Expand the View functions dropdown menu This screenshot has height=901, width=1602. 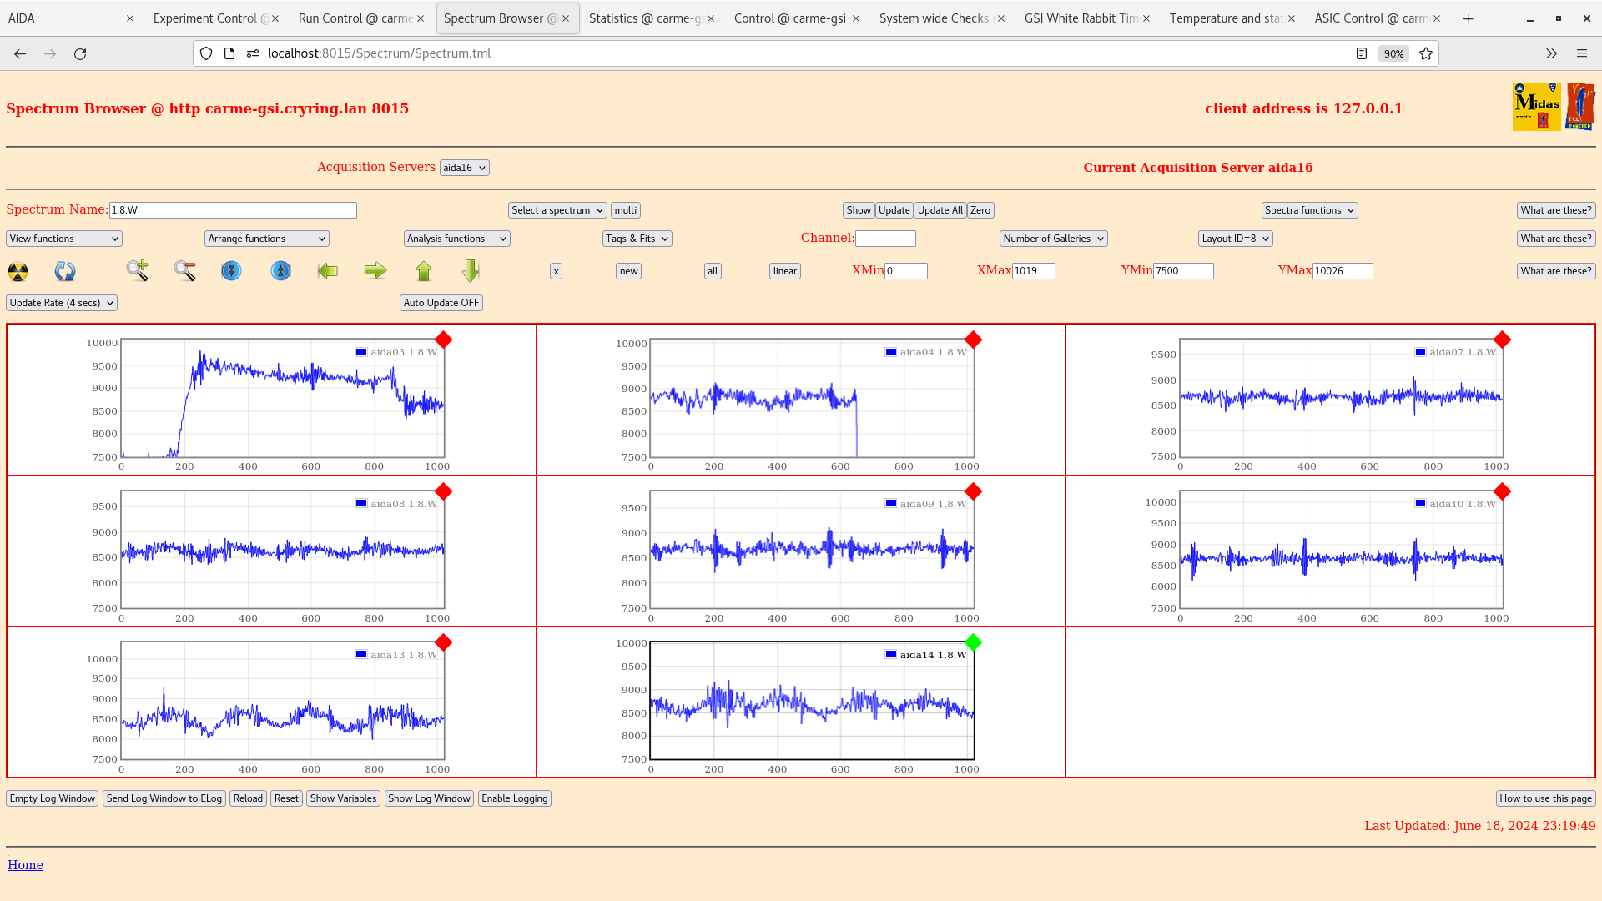[63, 239]
